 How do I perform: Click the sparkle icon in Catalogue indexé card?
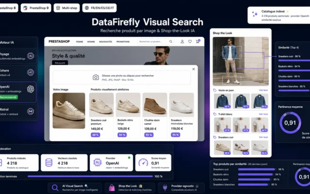pyautogui.click(x=255, y=14)
